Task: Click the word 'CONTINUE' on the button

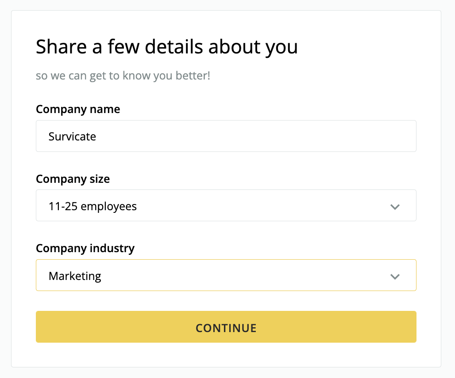Action: click(226, 328)
